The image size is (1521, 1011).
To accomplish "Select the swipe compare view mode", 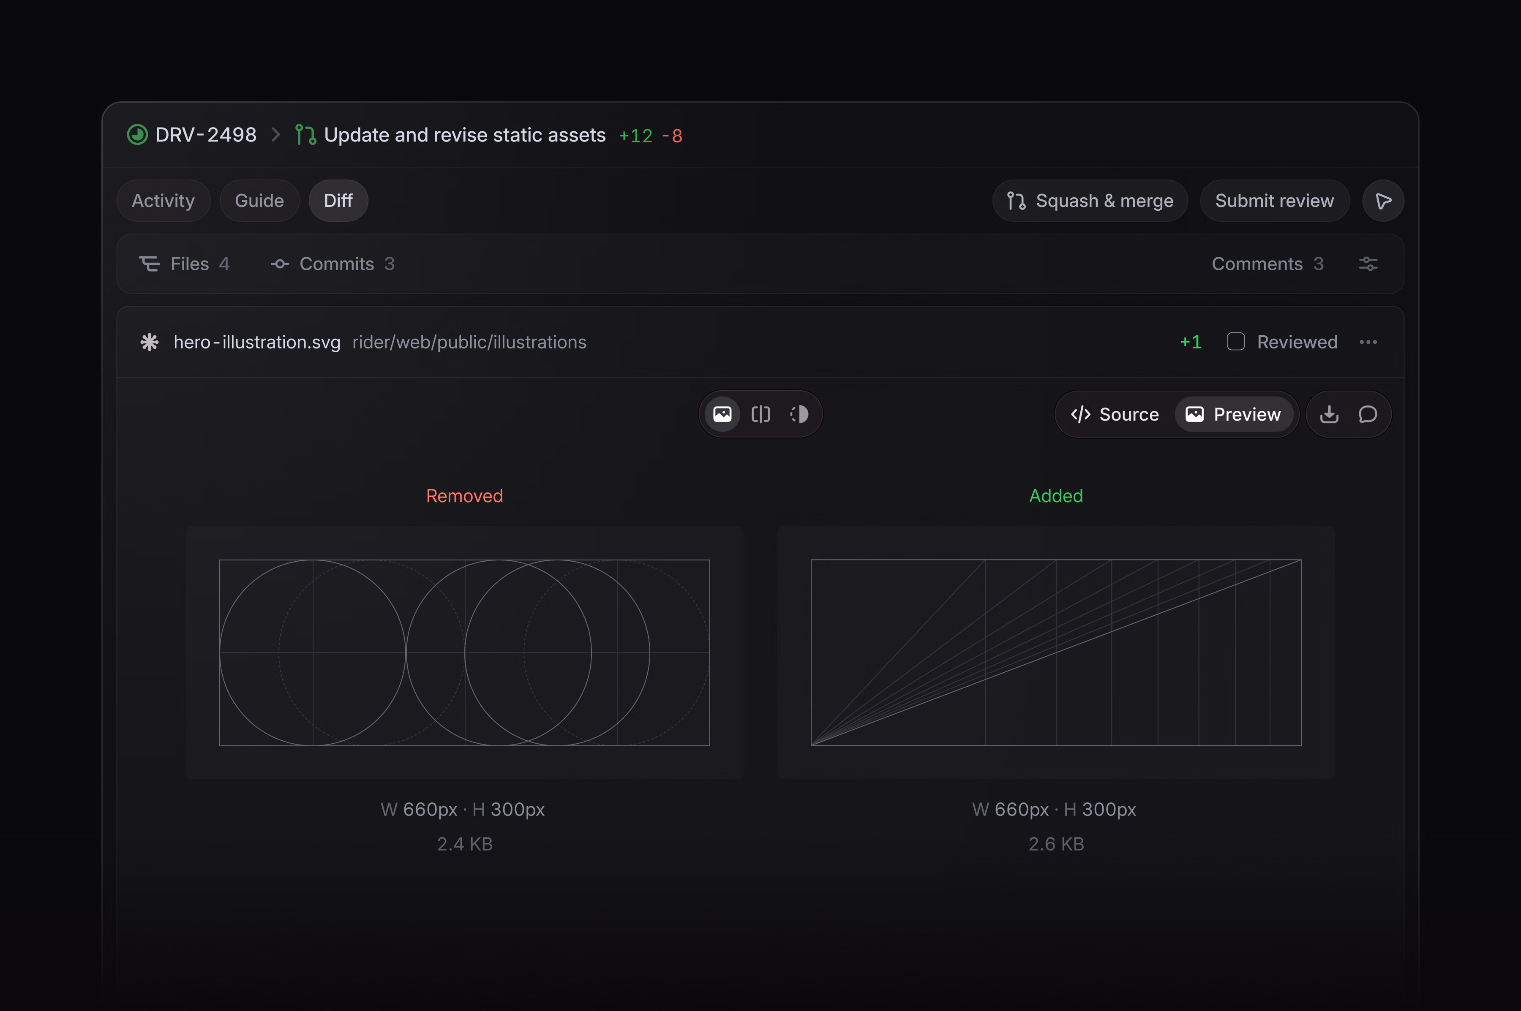I will pyautogui.click(x=761, y=414).
